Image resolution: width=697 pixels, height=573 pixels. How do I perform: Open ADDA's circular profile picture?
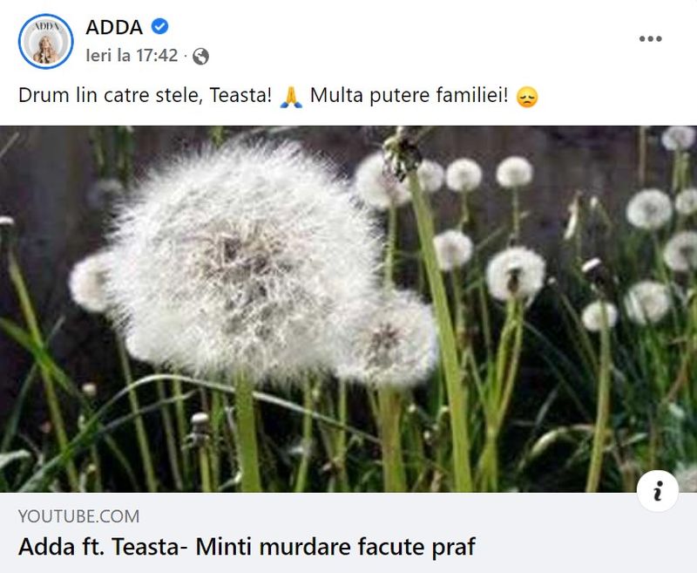click(x=46, y=41)
